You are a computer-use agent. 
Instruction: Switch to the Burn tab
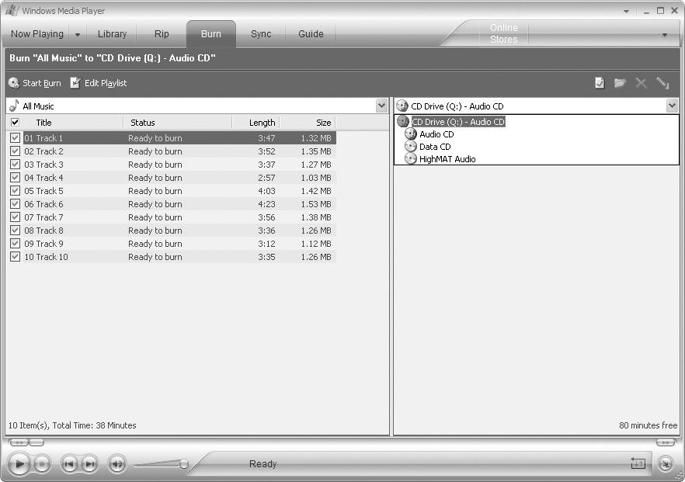tap(211, 34)
